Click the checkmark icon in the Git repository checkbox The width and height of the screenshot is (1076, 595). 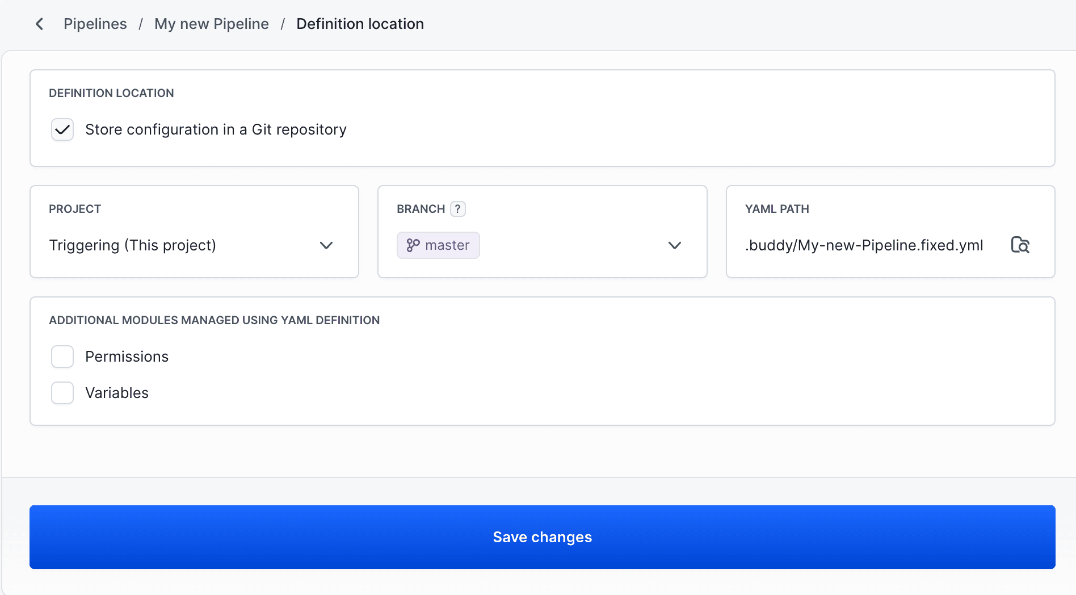[62, 129]
